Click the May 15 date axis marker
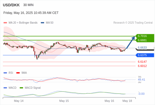The width and height of the screenshot is (155, 105). tap(64, 101)
